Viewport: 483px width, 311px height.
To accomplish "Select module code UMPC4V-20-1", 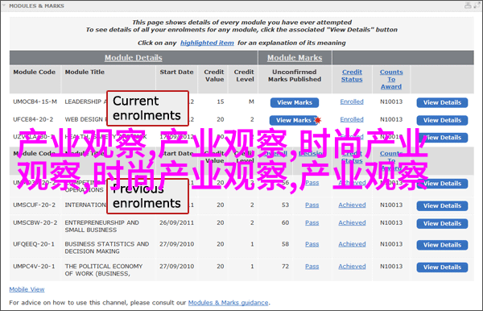I will (34, 267).
